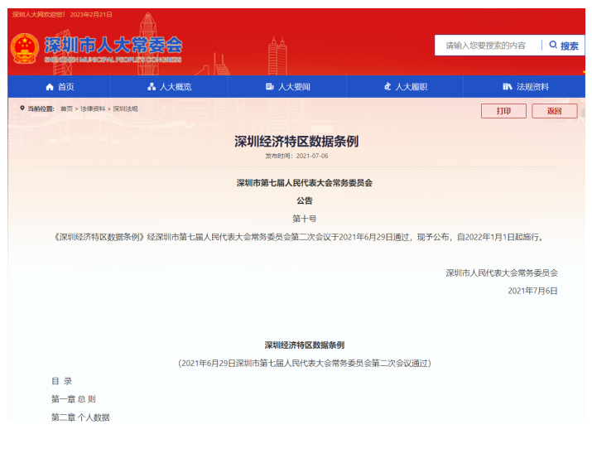This screenshot has width=592, height=468.
Task: Click the 返回 back button
Action: (x=554, y=111)
